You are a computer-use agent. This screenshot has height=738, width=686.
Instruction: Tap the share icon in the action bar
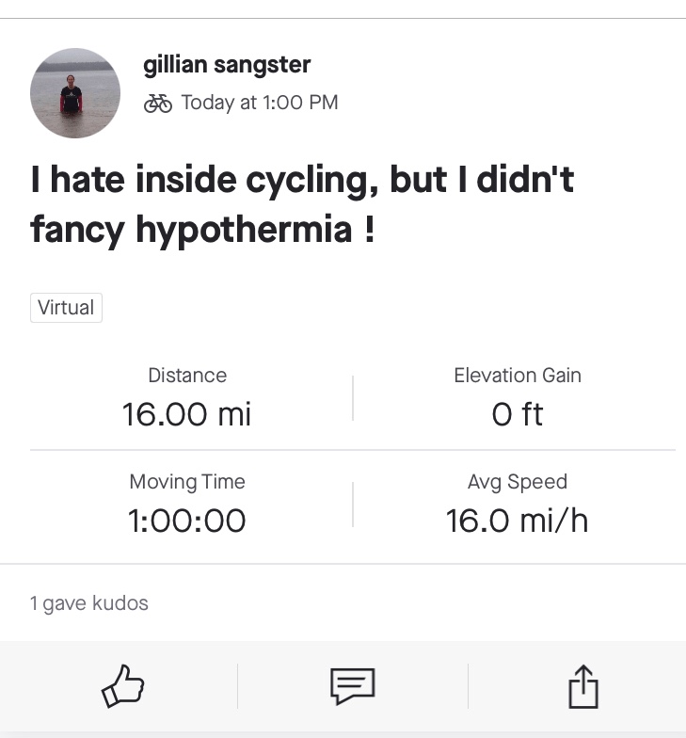(583, 686)
